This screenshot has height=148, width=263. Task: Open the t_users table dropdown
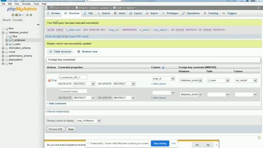[x=218, y=81]
